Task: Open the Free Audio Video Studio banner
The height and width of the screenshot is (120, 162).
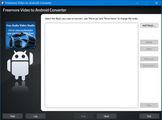Action: tap(21, 35)
